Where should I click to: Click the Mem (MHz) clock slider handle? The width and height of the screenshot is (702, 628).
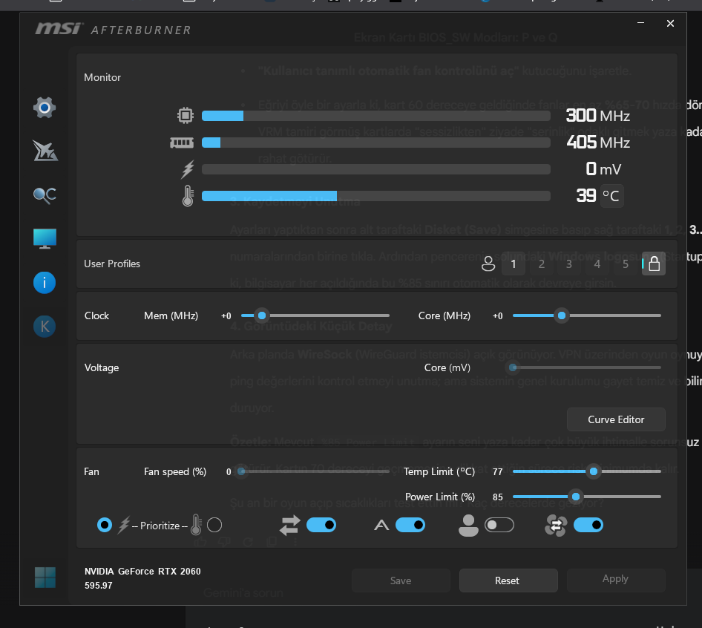[x=262, y=315]
